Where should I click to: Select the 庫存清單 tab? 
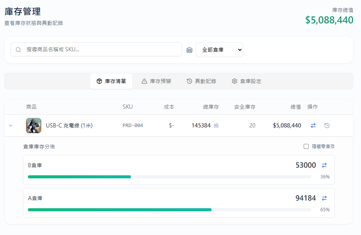(x=111, y=81)
